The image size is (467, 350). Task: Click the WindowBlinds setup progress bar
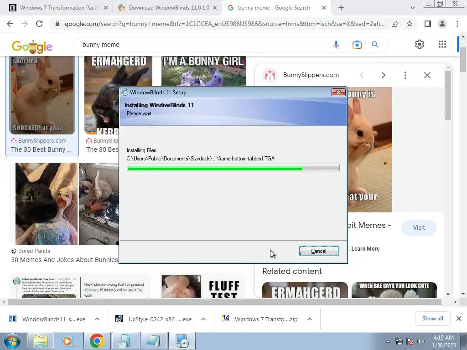pyautogui.click(x=233, y=168)
